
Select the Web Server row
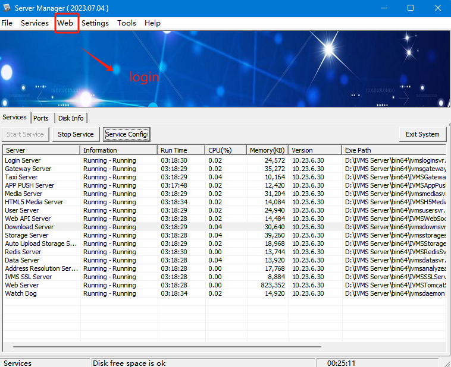(224, 285)
